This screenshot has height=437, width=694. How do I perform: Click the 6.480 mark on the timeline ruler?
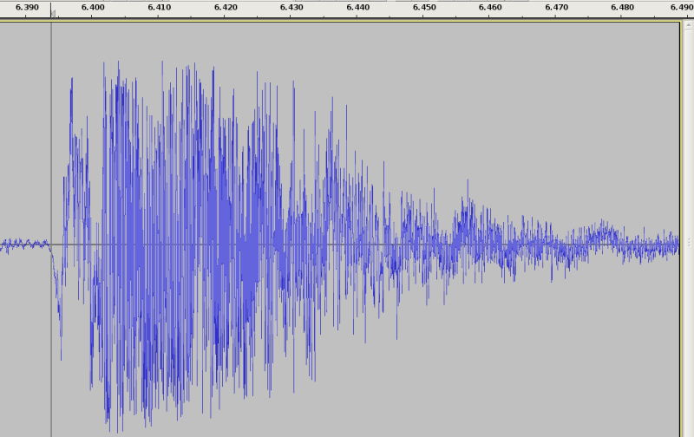coord(623,7)
